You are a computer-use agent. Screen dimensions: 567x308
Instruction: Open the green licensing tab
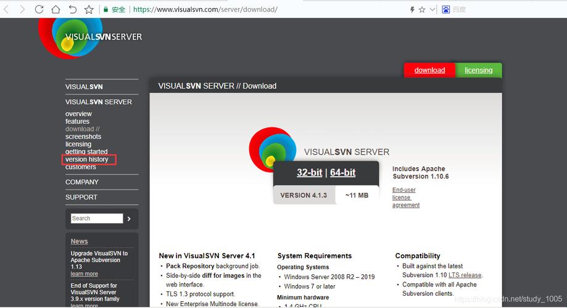478,70
